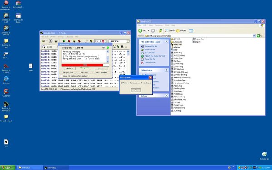
Task: Select the CCleaner desktop icon
Action: point(6,92)
